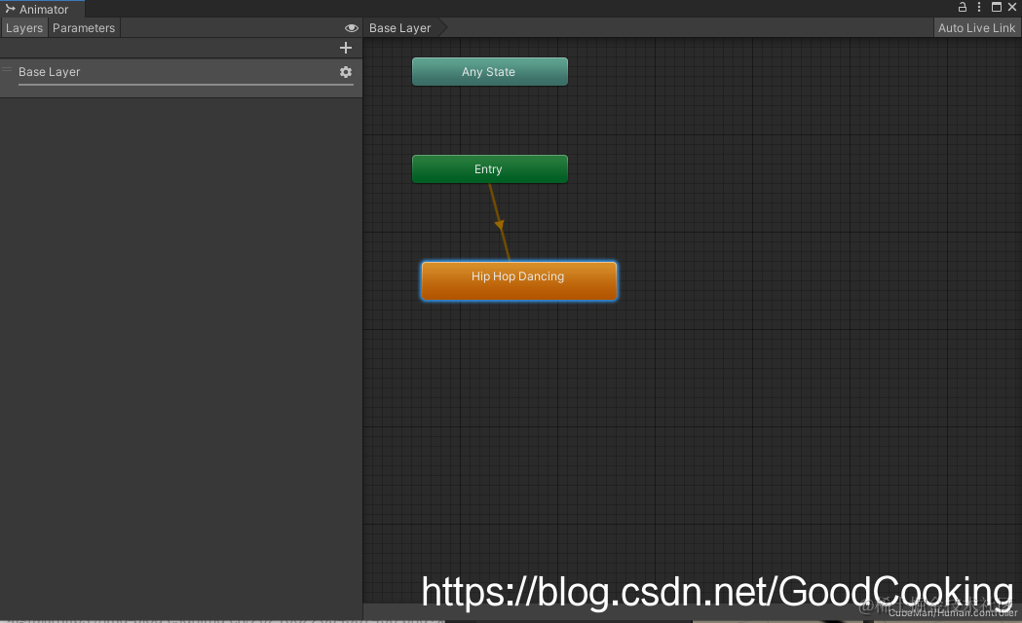Enable Auto Live Link

pos(975,27)
